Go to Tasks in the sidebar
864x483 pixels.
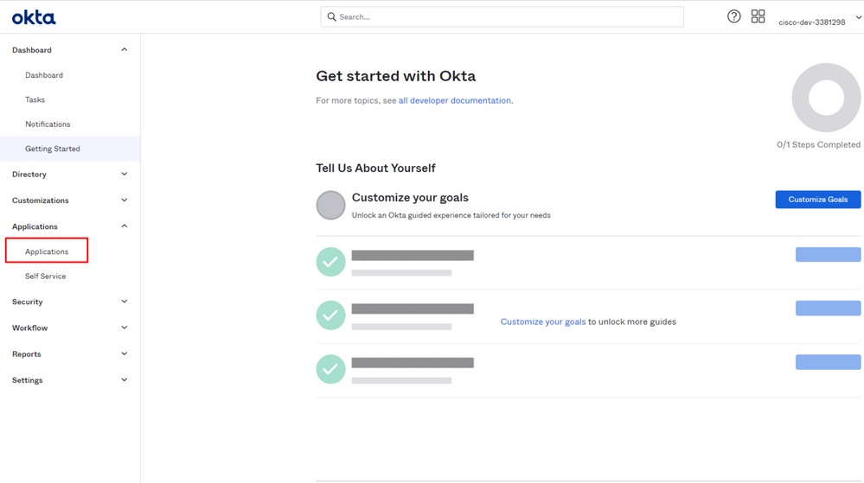pyautogui.click(x=35, y=100)
